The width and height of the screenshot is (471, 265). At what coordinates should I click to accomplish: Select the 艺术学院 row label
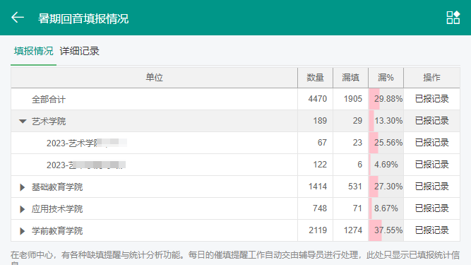[49, 122]
